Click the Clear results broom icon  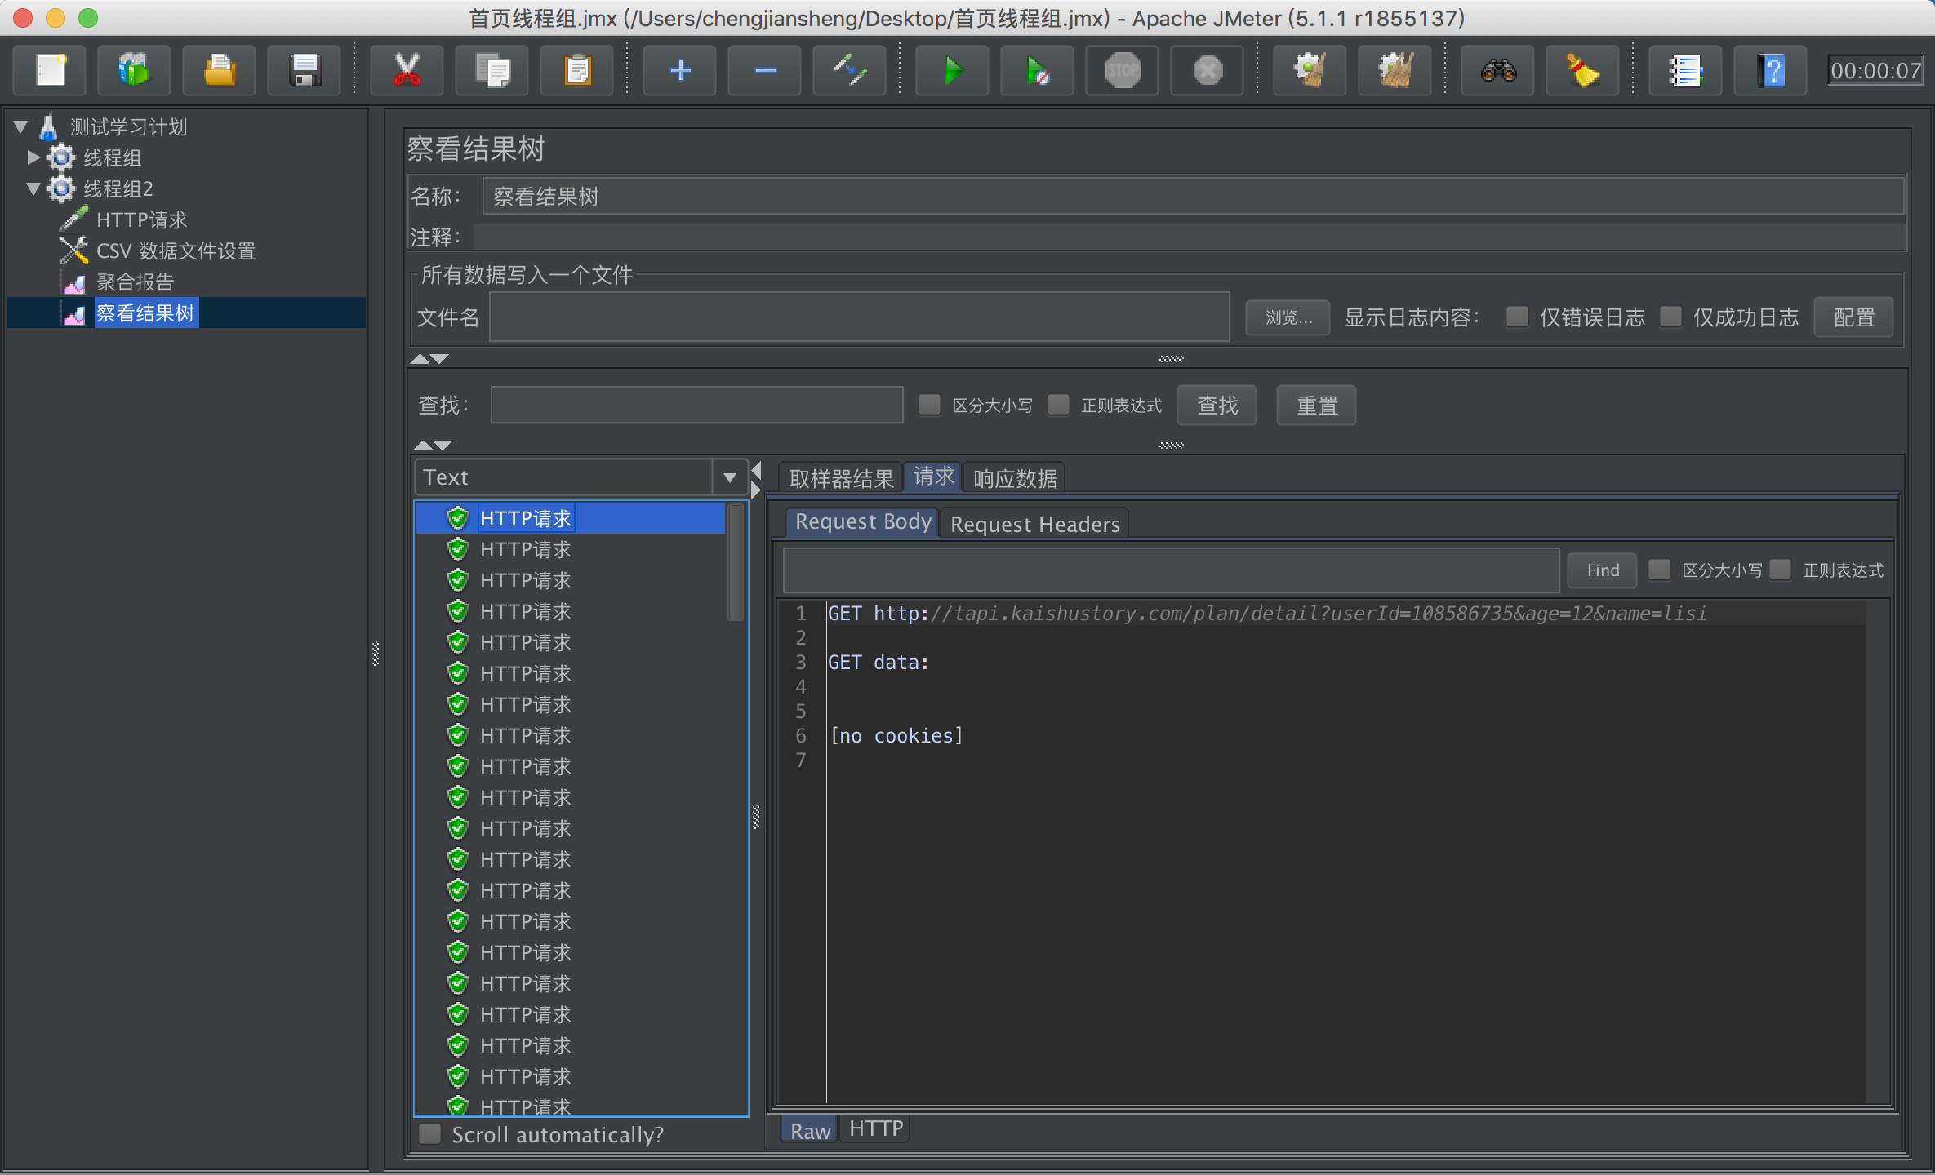1310,71
